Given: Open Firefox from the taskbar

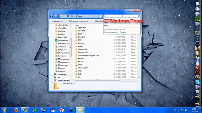Looking at the screenshot, I should [x=16, y=110].
